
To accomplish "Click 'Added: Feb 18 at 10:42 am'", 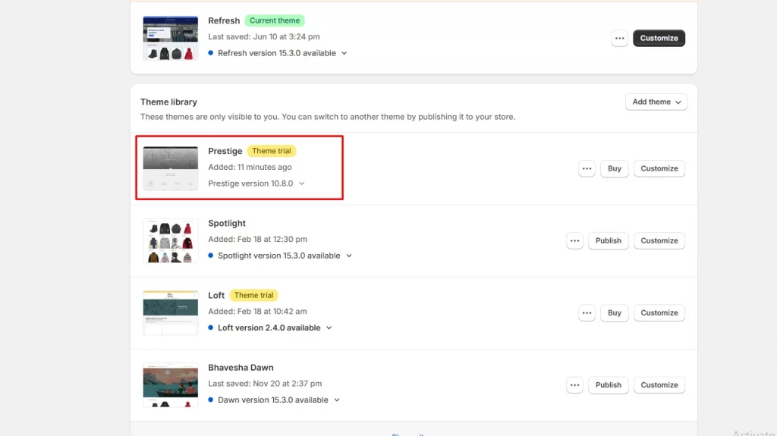I will click(258, 312).
